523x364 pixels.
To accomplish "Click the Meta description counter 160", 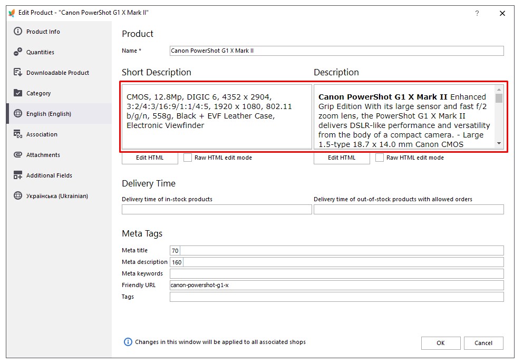I will point(177,262).
